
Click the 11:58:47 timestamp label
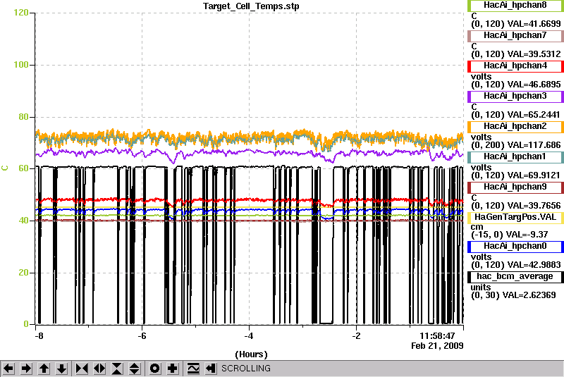pos(437,335)
